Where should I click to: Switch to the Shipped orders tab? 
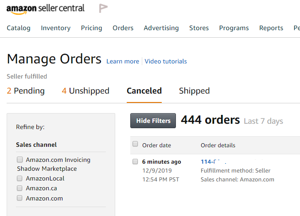point(194,91)
